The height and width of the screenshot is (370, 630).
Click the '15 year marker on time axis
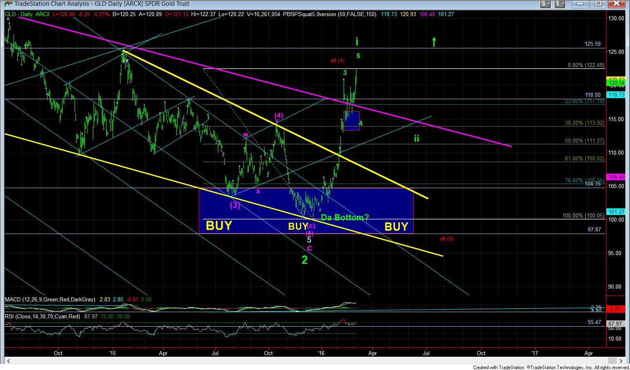click(x=113, y=353)
